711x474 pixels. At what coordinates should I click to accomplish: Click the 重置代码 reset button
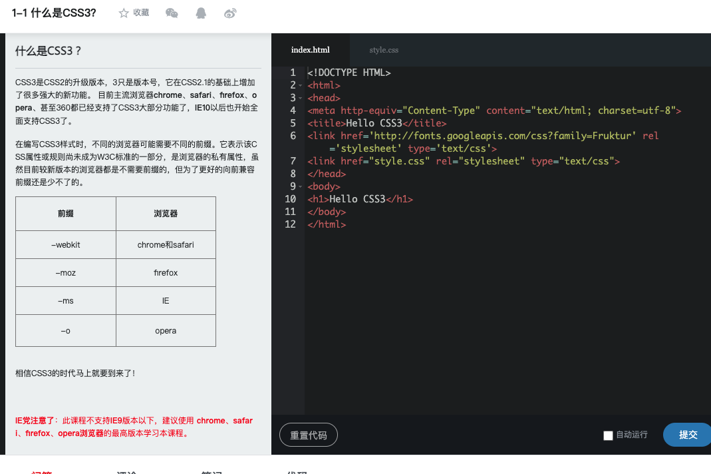pyautogui.click(x=308, y=434)
